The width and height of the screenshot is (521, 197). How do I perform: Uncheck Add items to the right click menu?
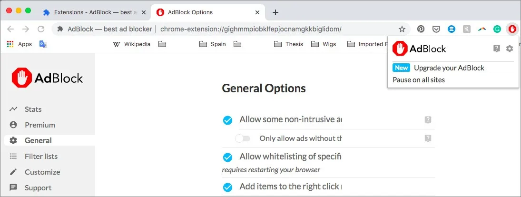[228, 187]
